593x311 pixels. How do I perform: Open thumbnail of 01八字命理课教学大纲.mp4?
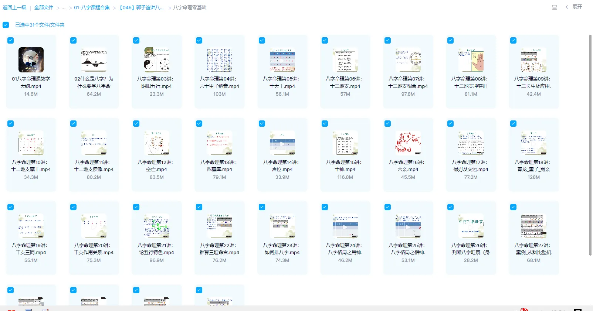tap(31, 60)
